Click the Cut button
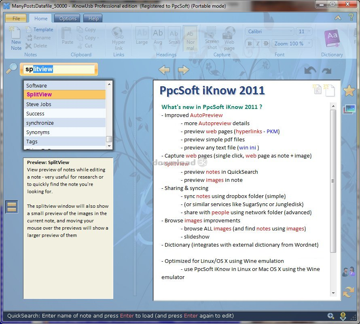This screenshot has width=360, height=324. point(85,45)
